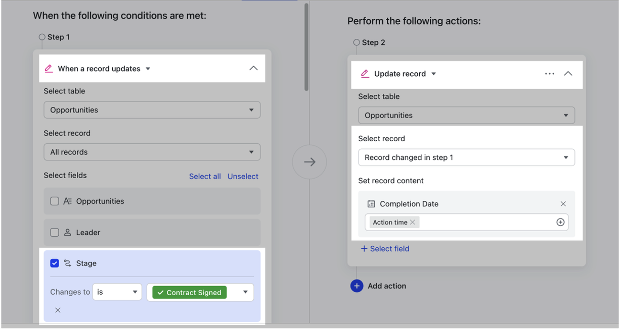Check the Opportunities field checkbox

55,201
